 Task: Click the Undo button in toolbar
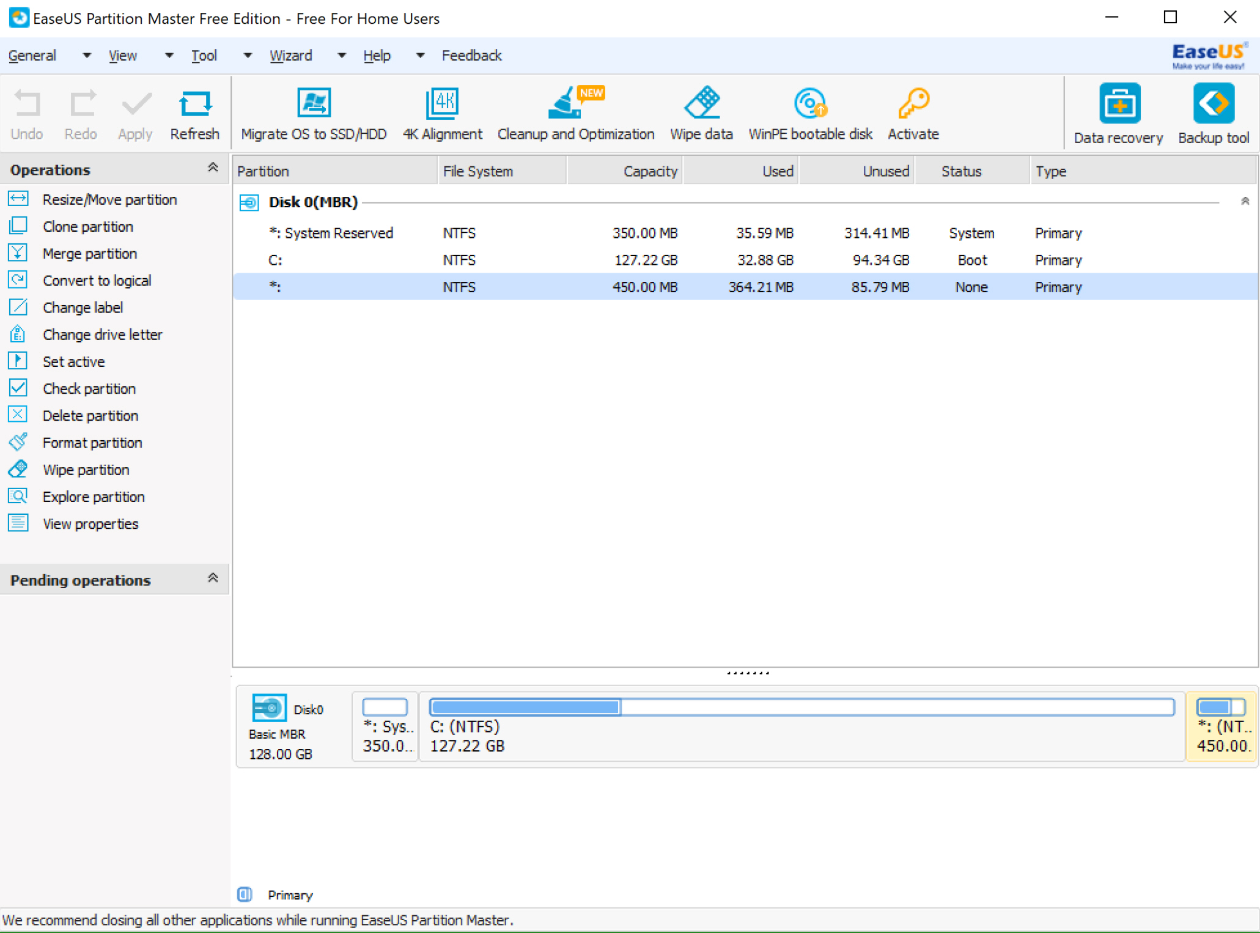26,110
